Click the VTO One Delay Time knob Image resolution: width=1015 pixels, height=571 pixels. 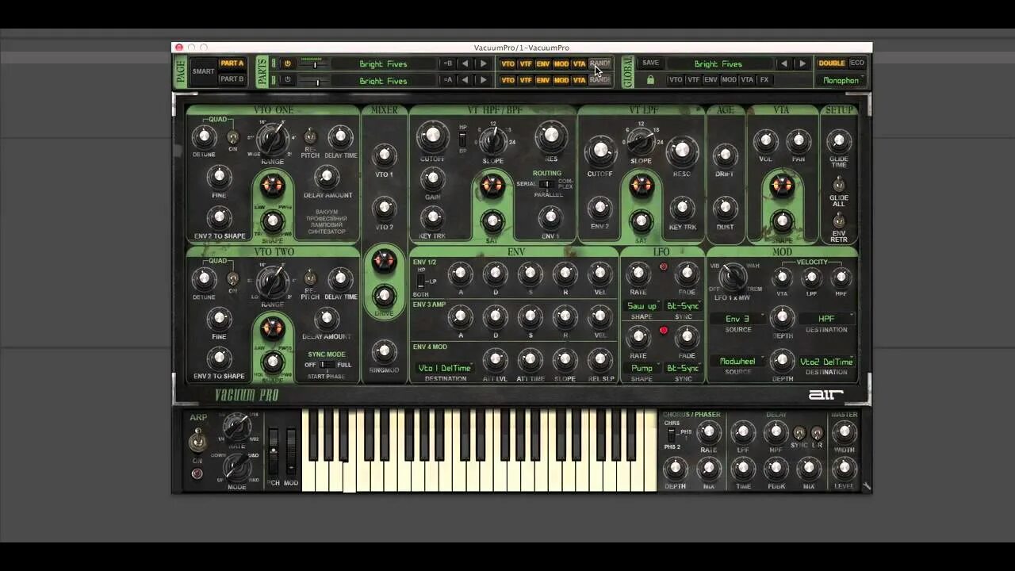[340, 137]
